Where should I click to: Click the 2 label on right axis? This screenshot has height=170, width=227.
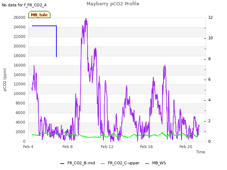pyautogui.click(x=209, y=121)
